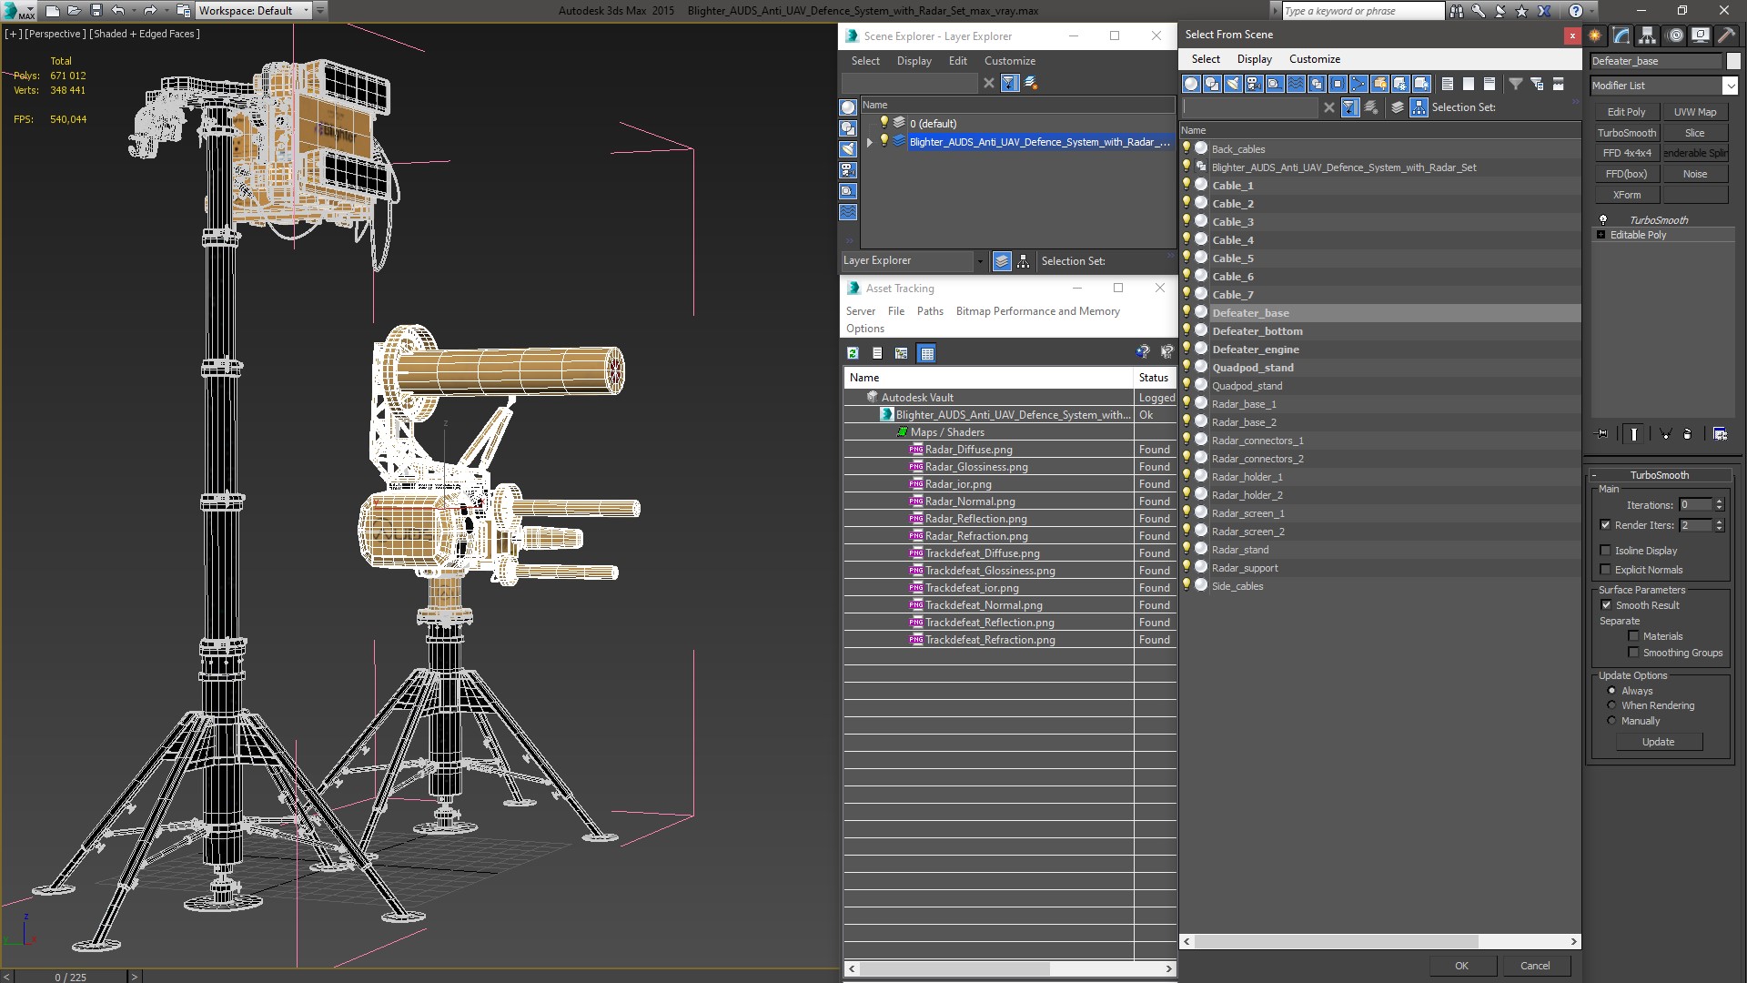
Task: Click the Update button
Action: click(1658, 742)
